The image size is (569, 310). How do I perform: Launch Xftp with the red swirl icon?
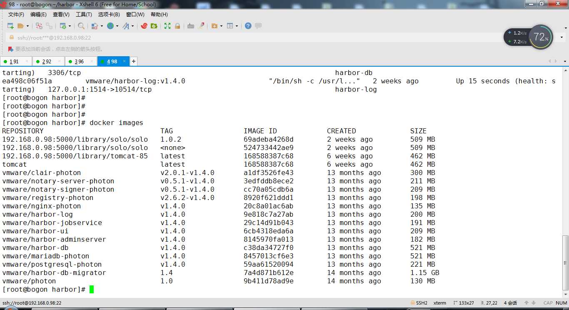click(x=144, y=26)
